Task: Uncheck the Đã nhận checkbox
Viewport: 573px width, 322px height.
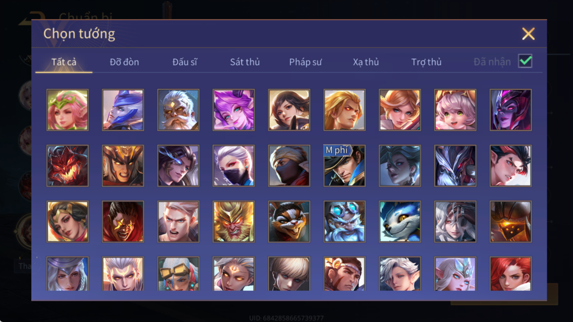Action: click(x=525, y=61)
